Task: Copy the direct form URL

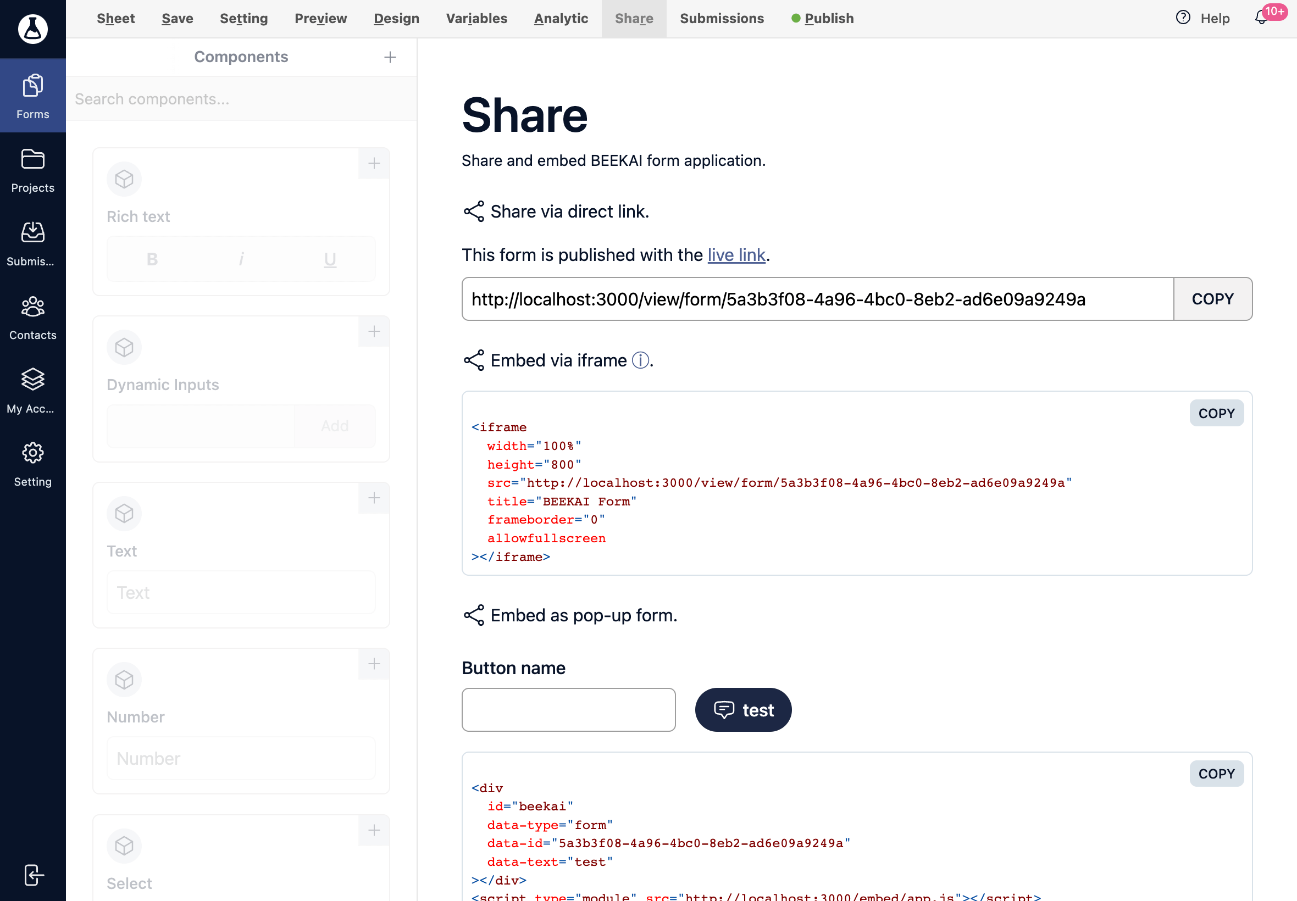Action: [1212, 299]
